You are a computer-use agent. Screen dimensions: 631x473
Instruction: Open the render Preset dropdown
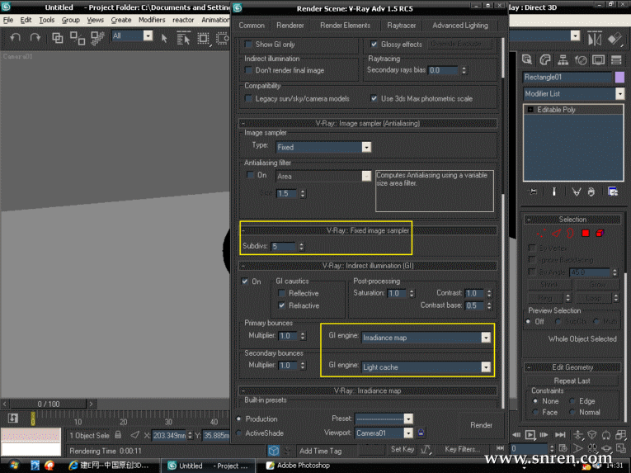(384, 419)
